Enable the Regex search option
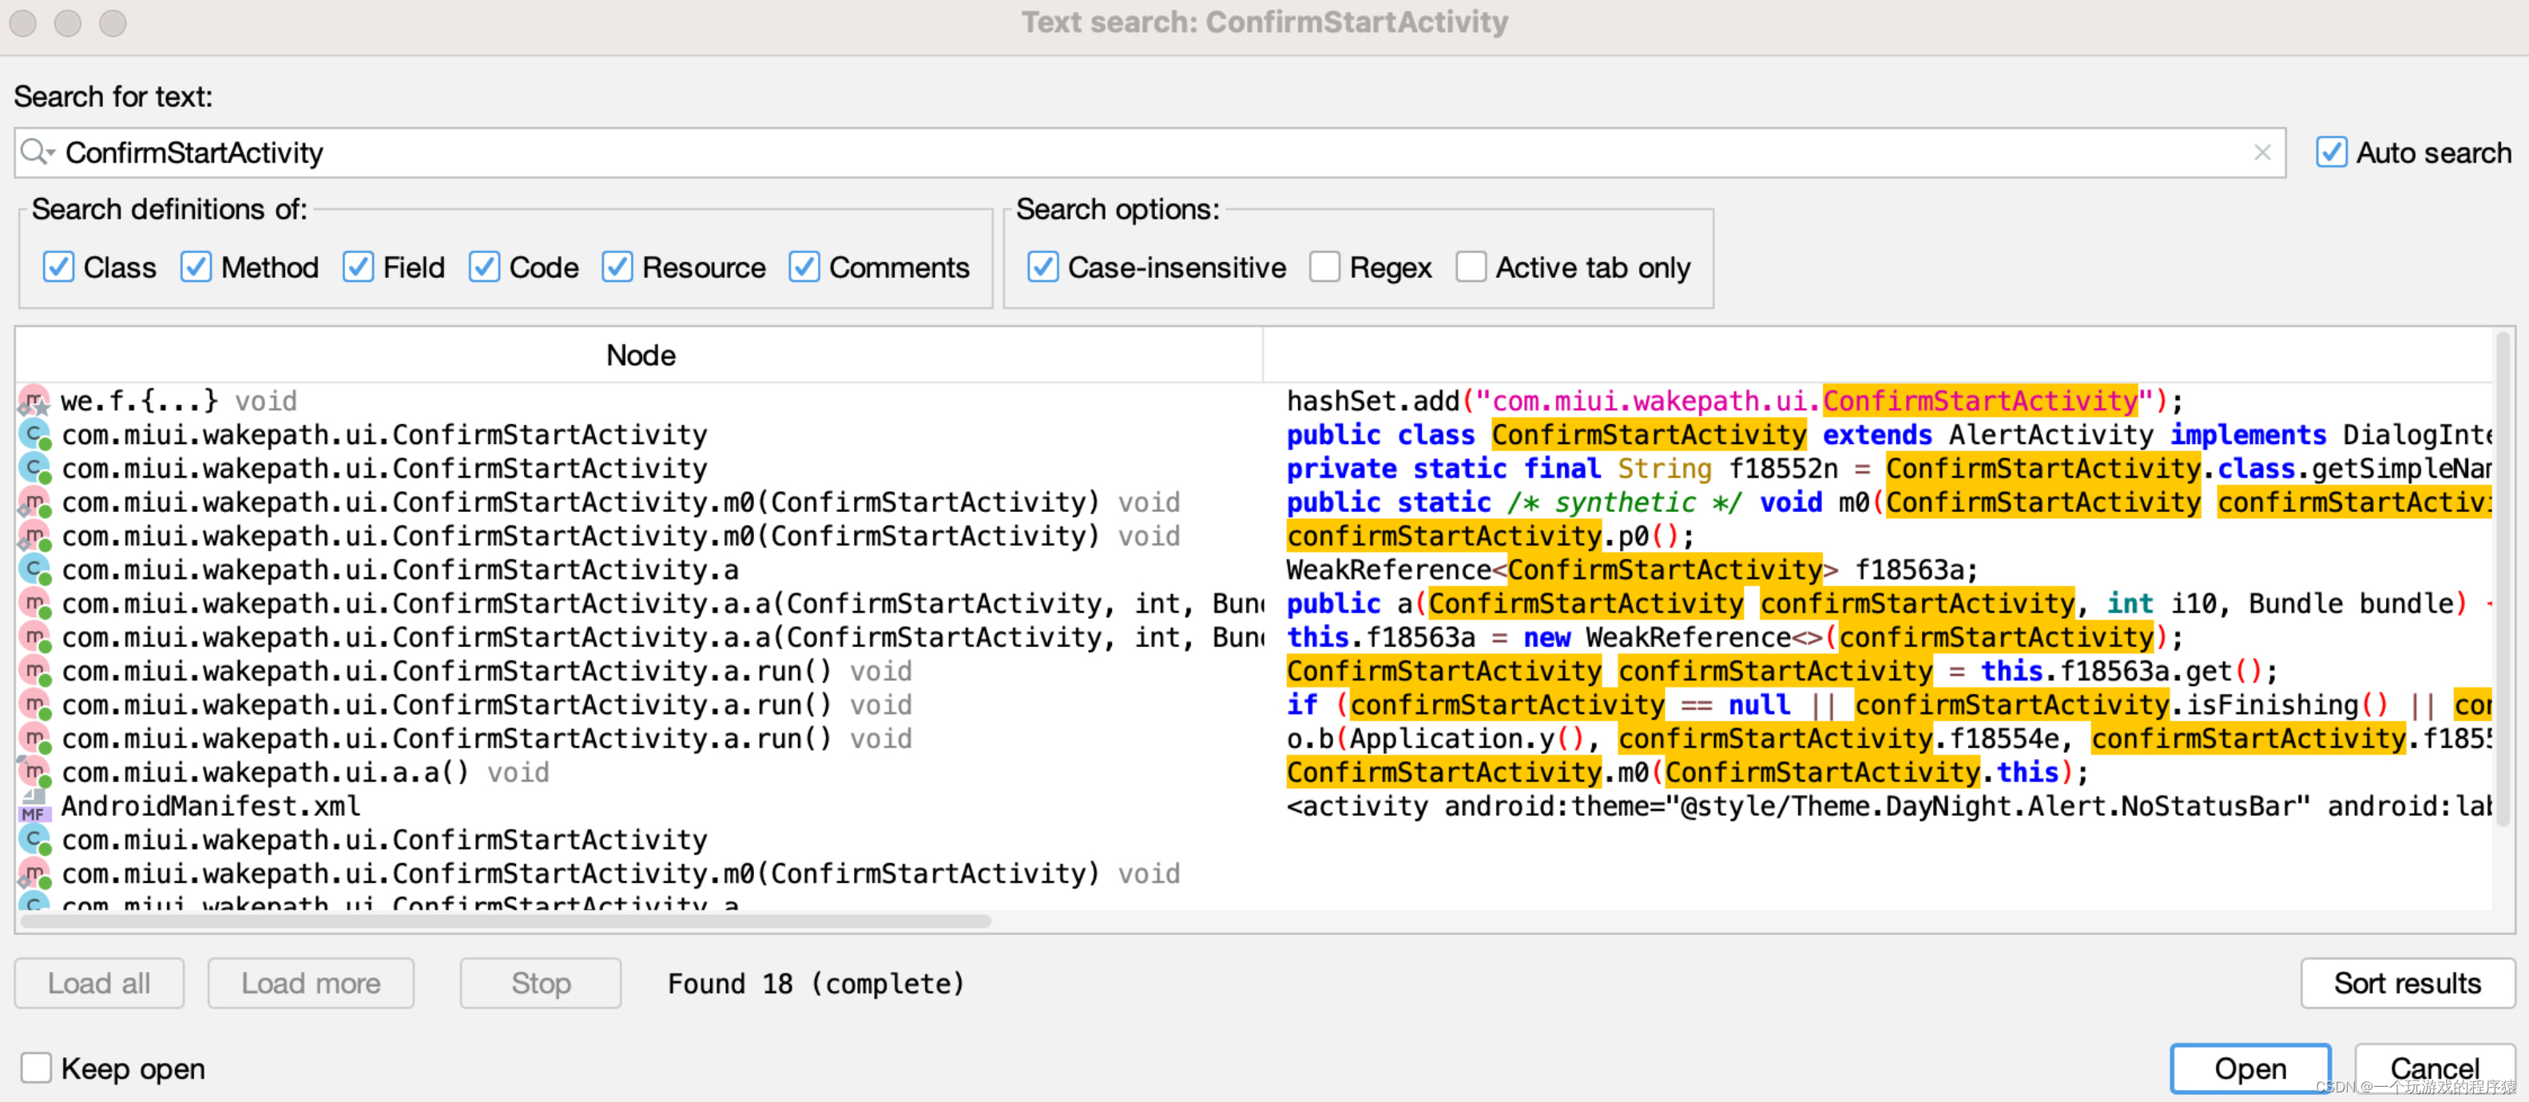Screen dimensions: 2529x1102 (x=1324, y=267)
